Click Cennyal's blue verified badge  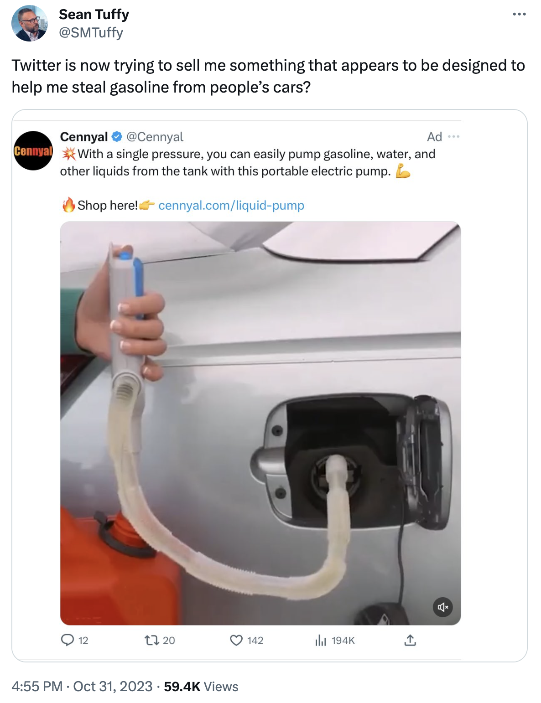(117, 136)
